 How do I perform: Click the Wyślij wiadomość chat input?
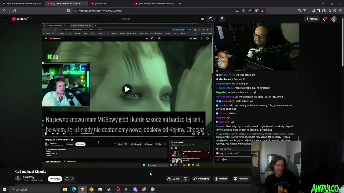tap(233, 154)
